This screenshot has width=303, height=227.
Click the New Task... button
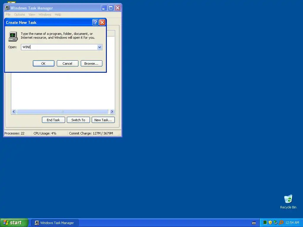click(103, 120)
